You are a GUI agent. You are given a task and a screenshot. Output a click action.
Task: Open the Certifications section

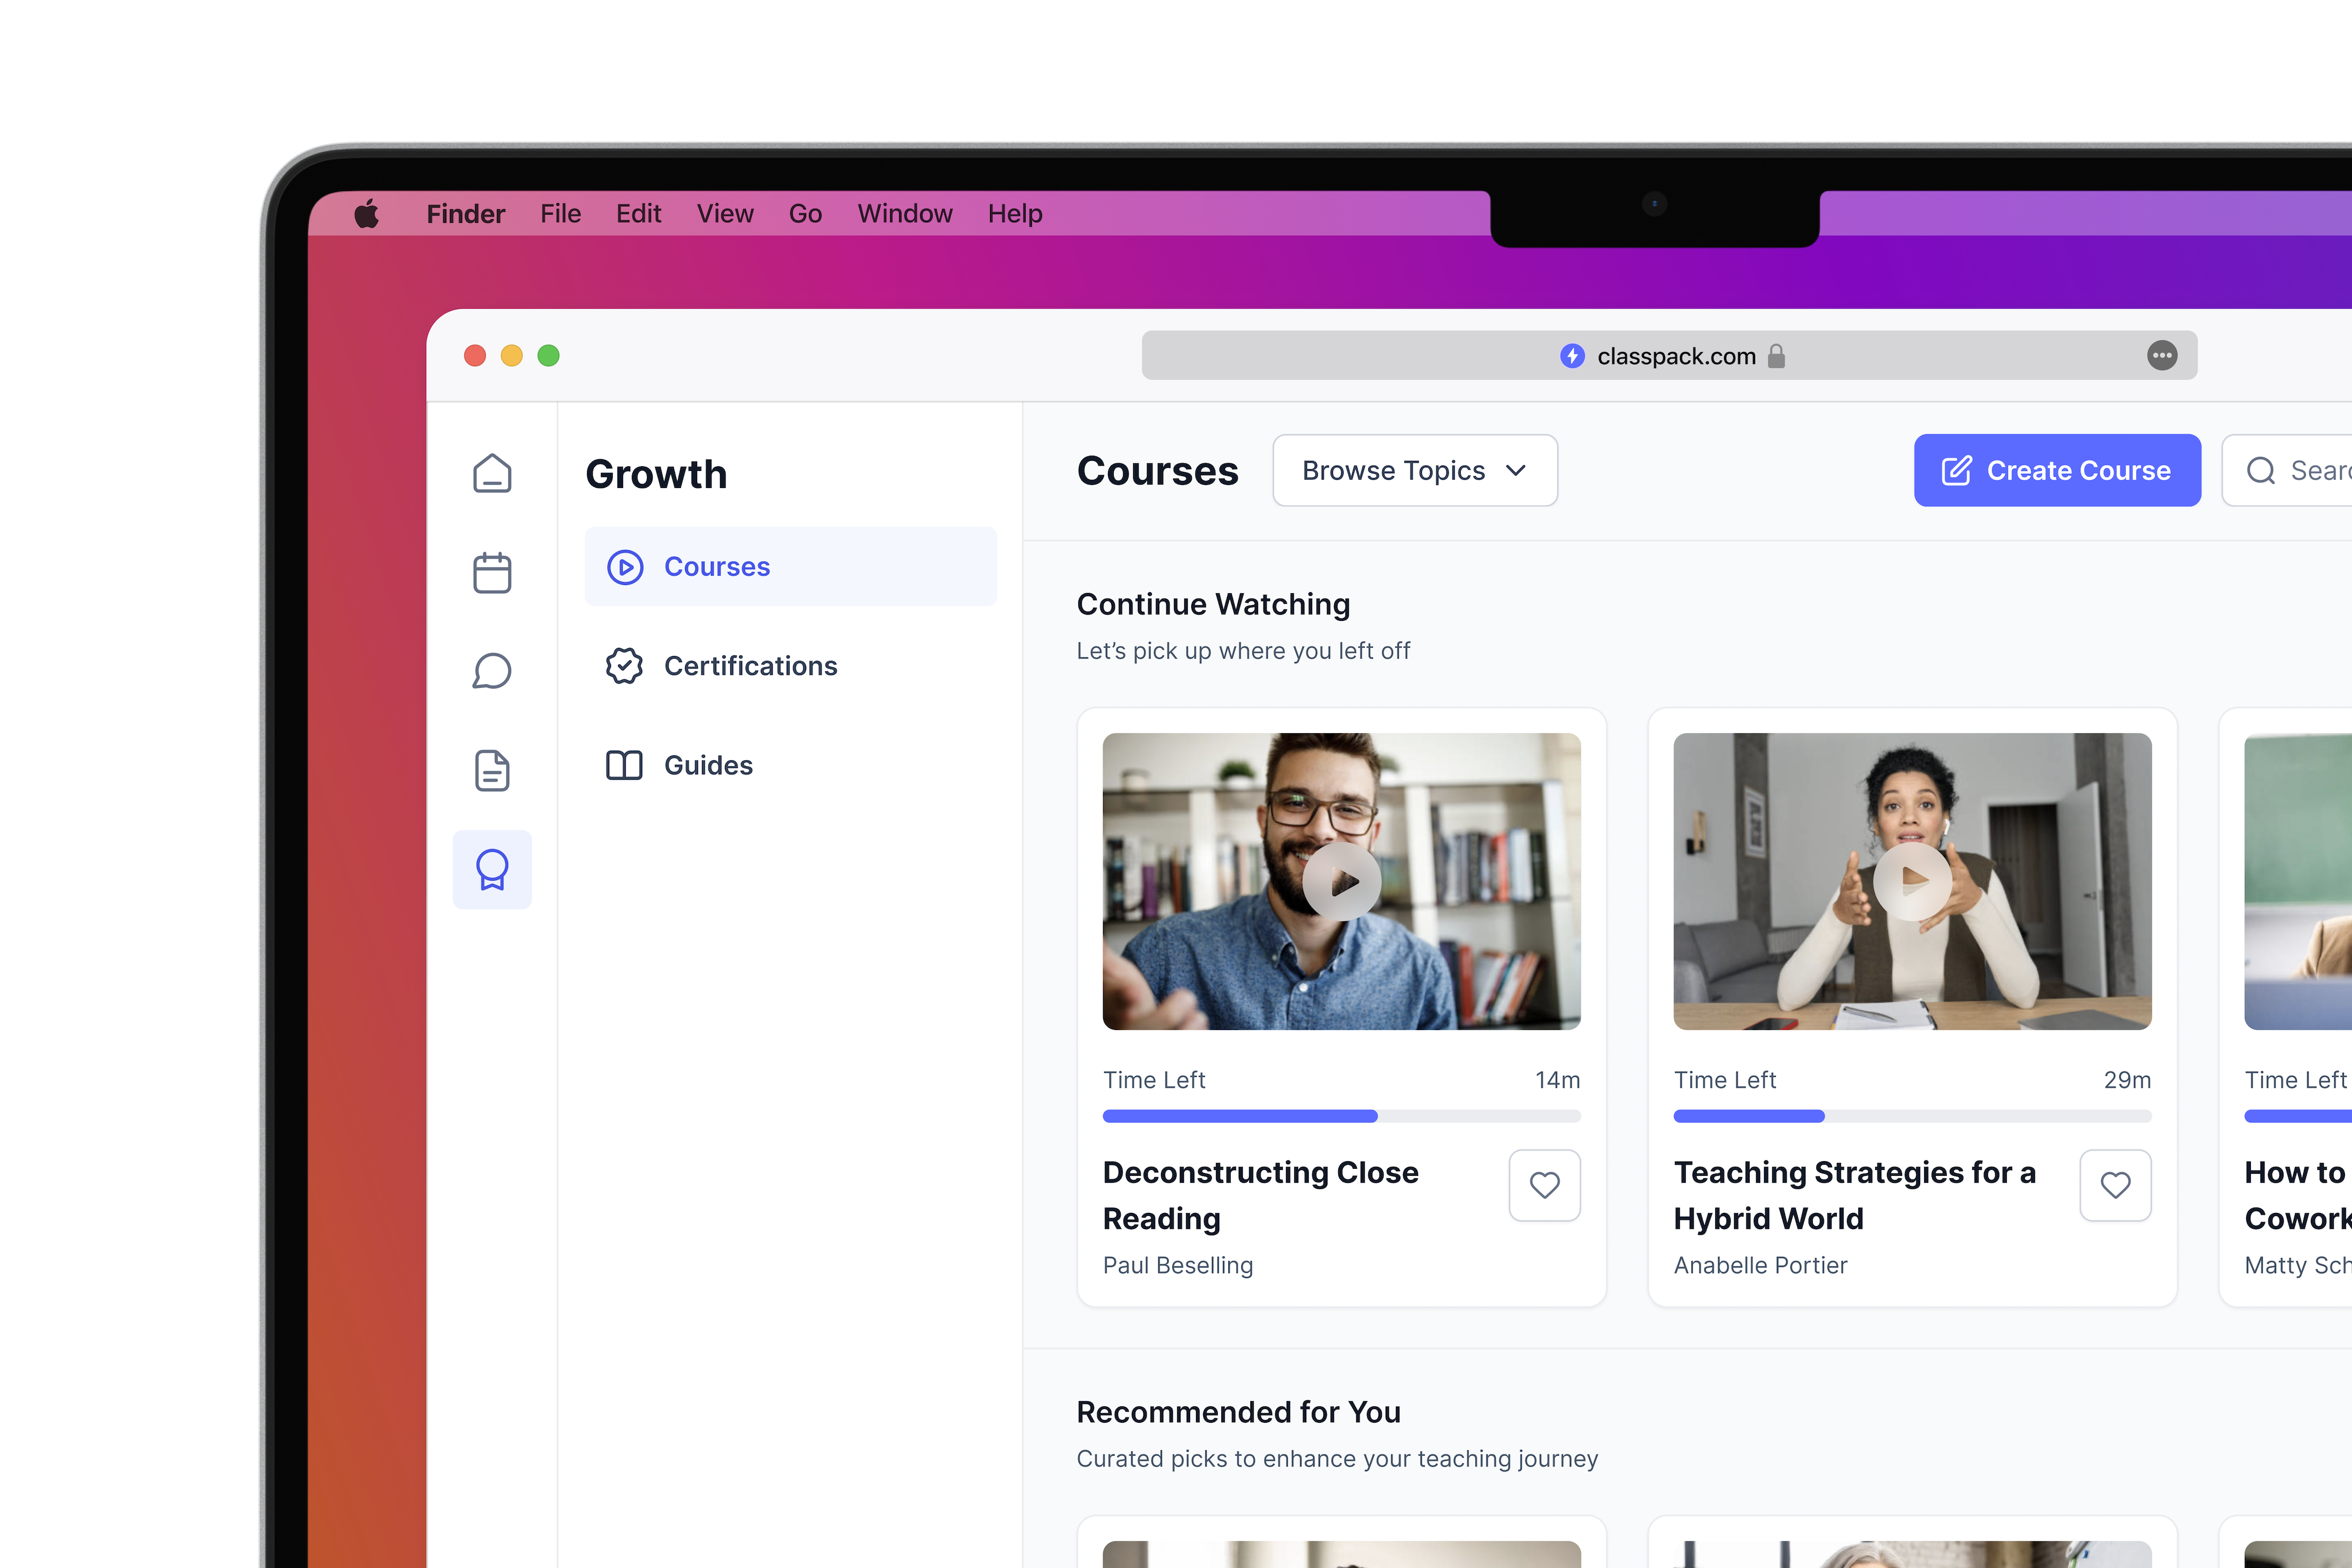click(750, 666)
